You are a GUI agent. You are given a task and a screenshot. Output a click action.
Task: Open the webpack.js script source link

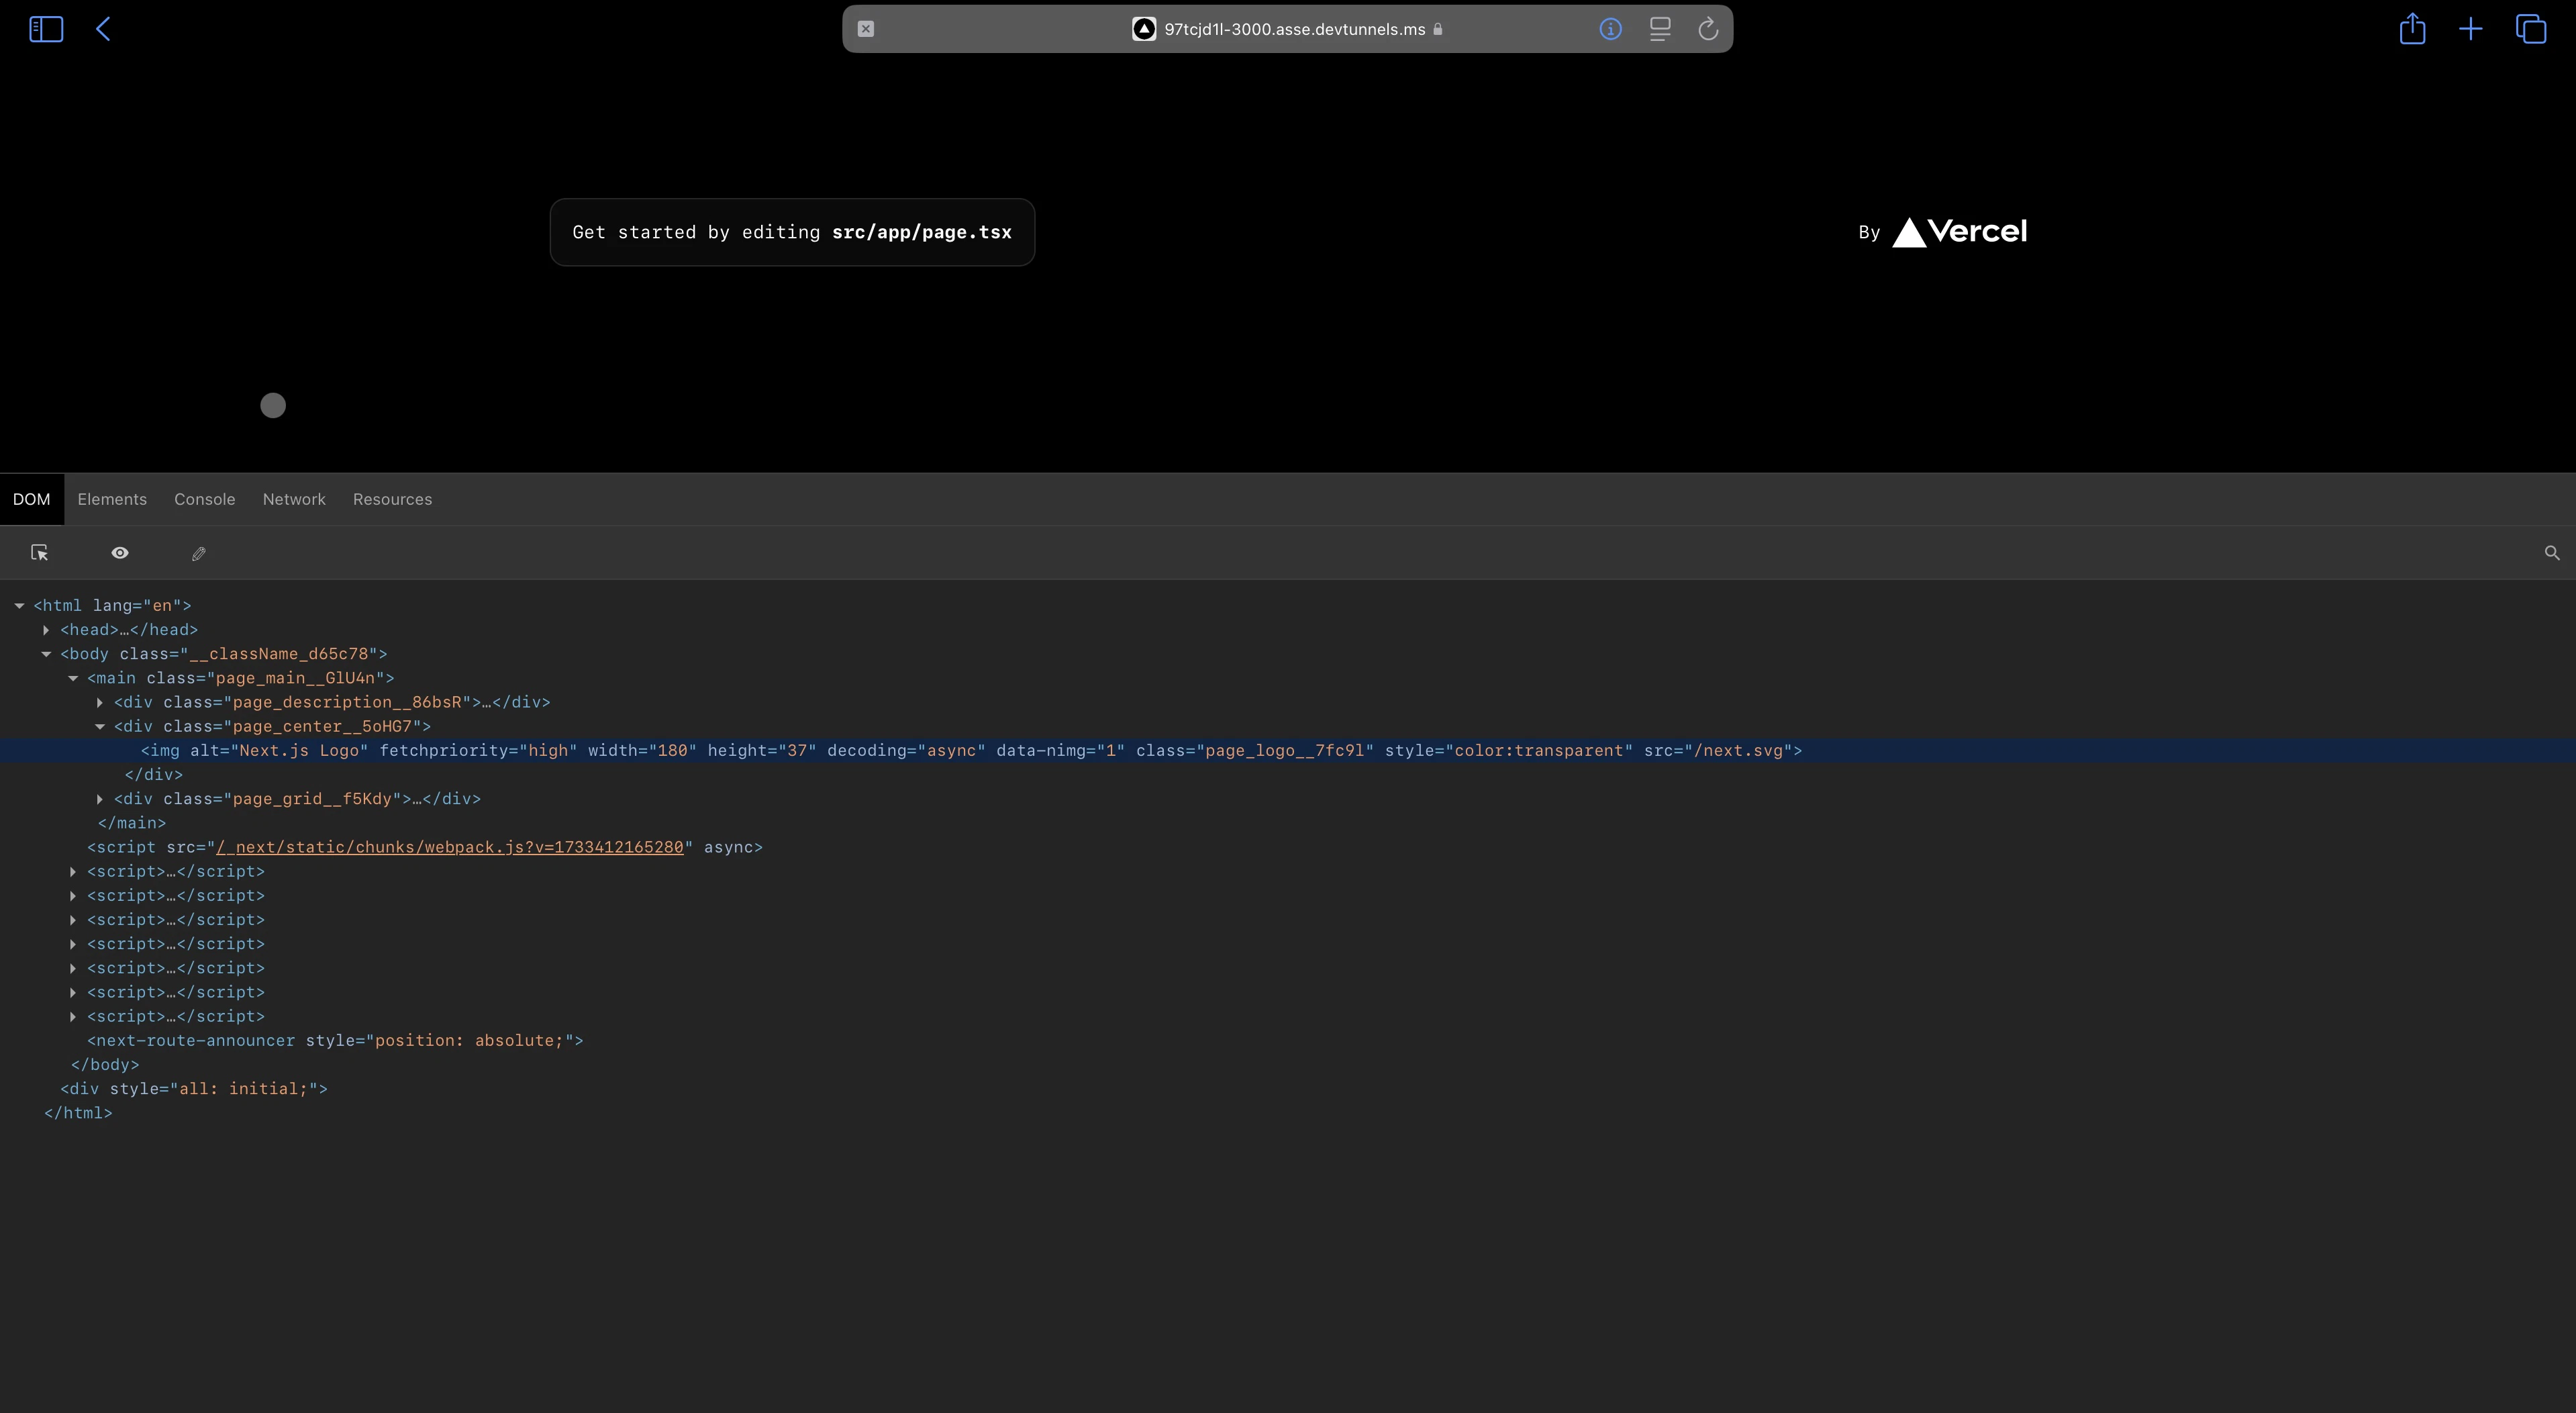(x=450, y=847)
